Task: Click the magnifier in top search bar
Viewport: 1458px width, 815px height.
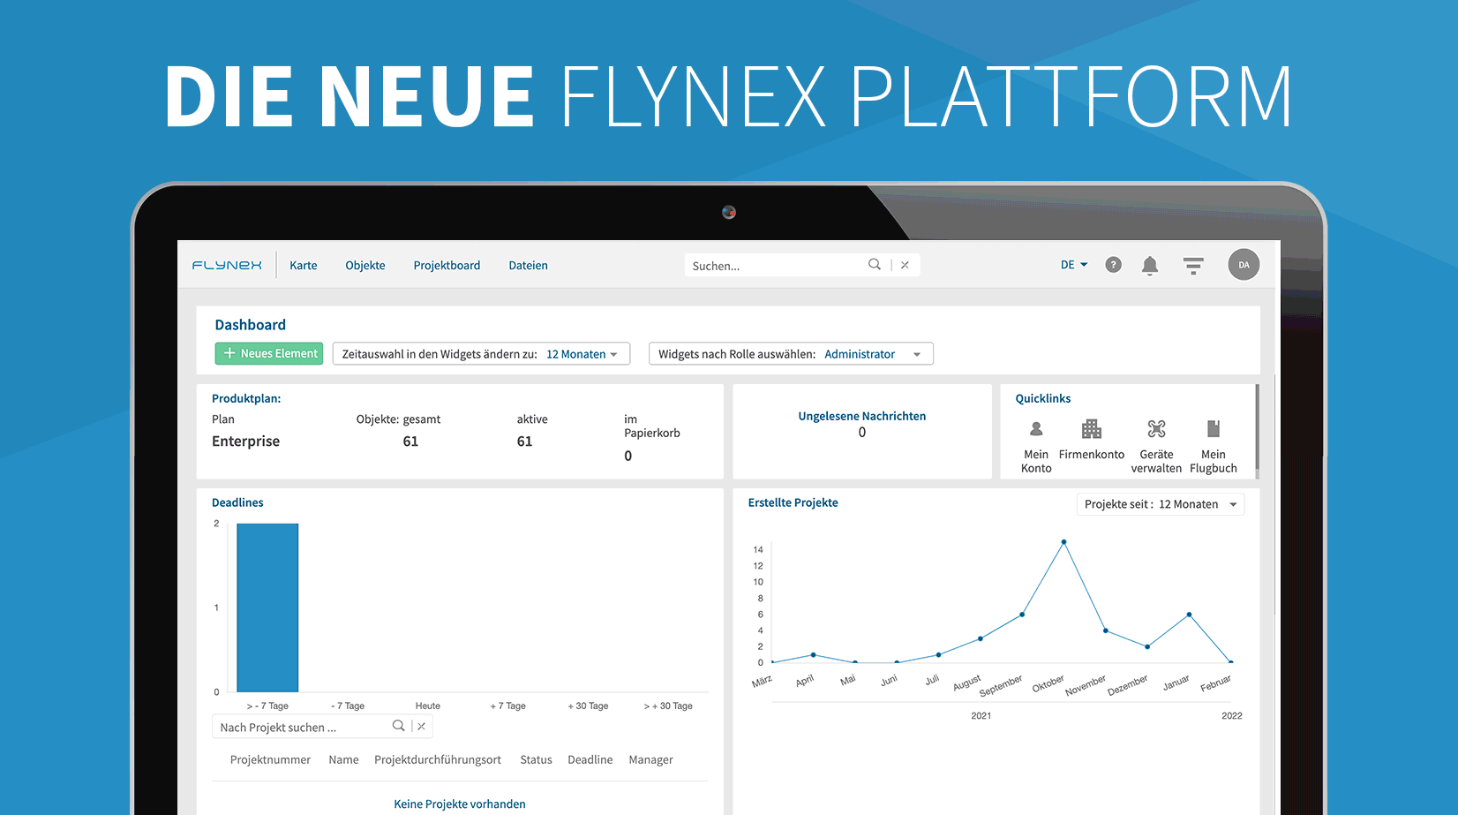Action: tap(874, 265)
